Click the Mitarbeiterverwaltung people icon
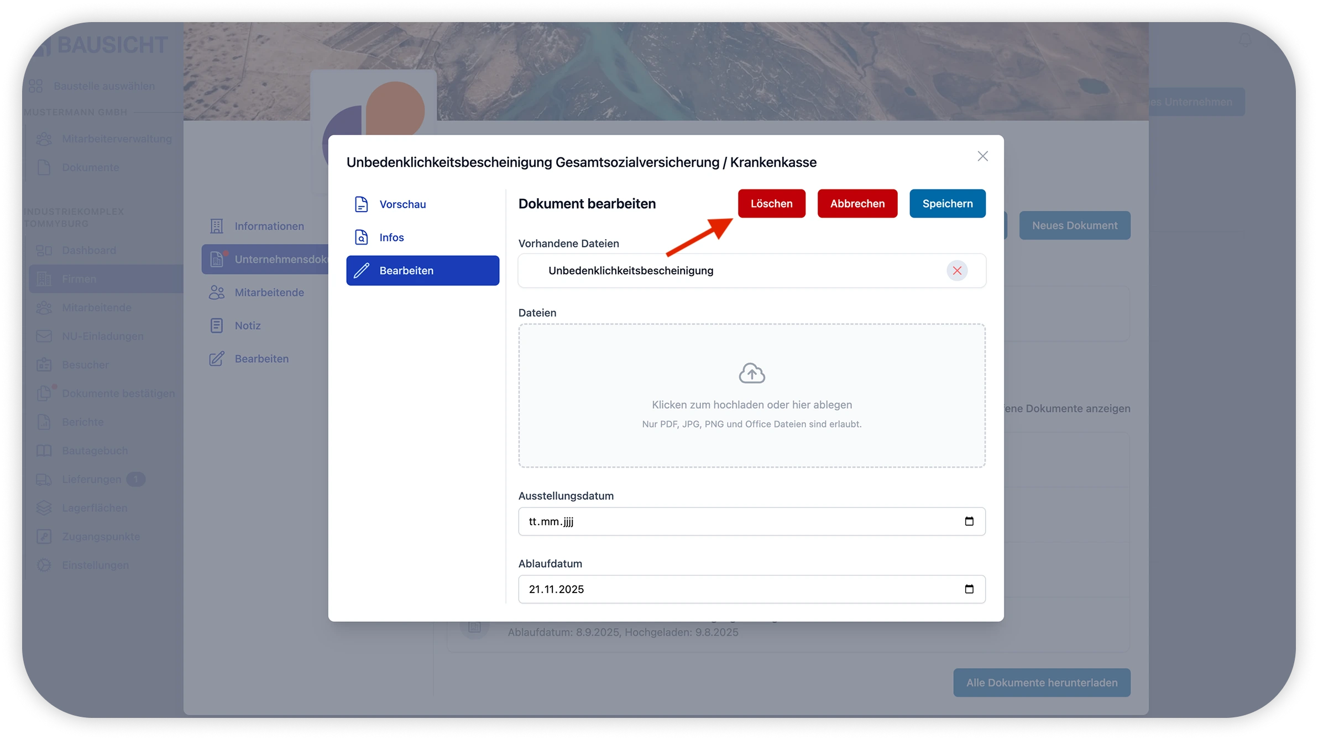The image size is (1318, 740). tap(44, 139)
